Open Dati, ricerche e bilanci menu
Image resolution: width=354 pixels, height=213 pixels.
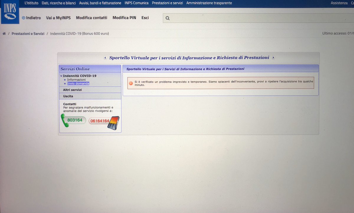click(59, 3)
